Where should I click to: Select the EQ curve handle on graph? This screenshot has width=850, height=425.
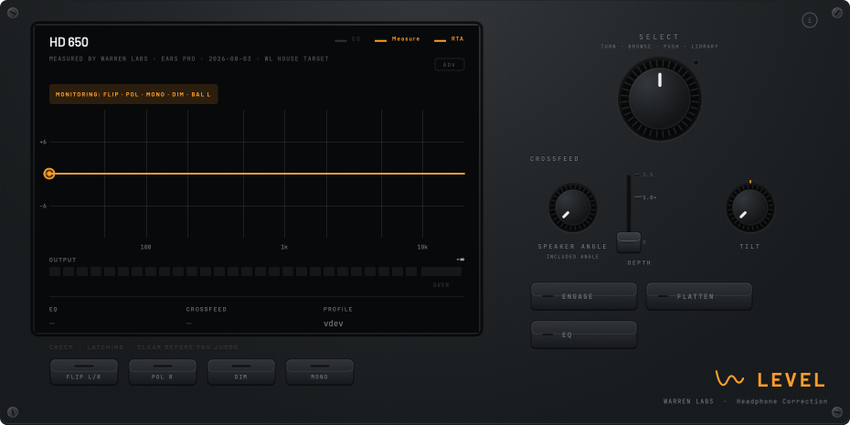coord(49,174)
